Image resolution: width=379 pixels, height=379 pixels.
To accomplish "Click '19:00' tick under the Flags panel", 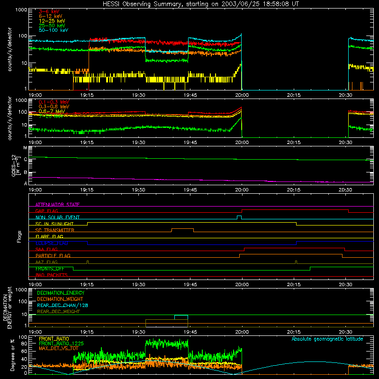I will pyautogui.click(x=35, y=285).
